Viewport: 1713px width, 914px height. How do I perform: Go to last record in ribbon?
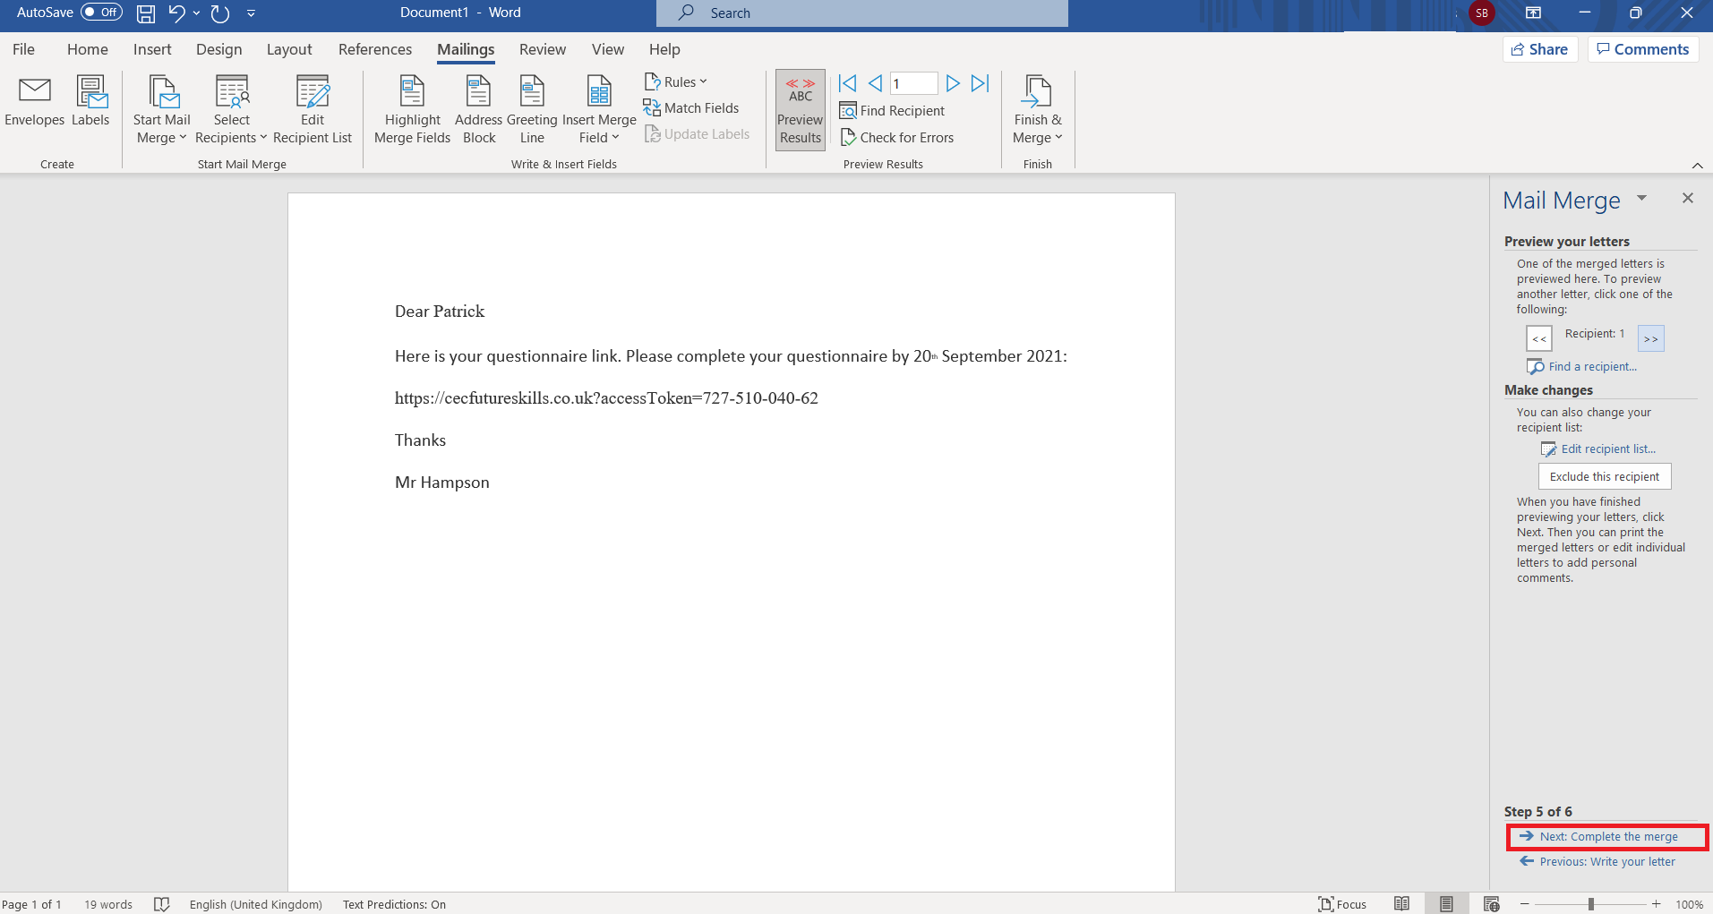tap(981, 83)
